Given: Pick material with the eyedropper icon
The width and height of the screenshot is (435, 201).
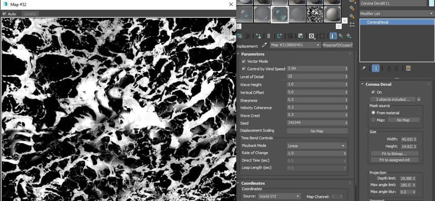Looking at the screenshot, I should point(264,45).
